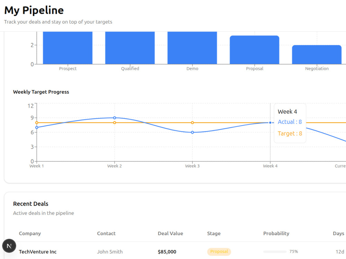The height and width of the screenshot is (259, 346).
Task: Click the My Pipeline page title
Action: pyautogui.click(x=34, y=10)
